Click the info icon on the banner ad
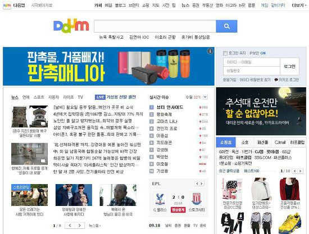The height and width of the screenshot is (234, 309). tap(210, 52)
